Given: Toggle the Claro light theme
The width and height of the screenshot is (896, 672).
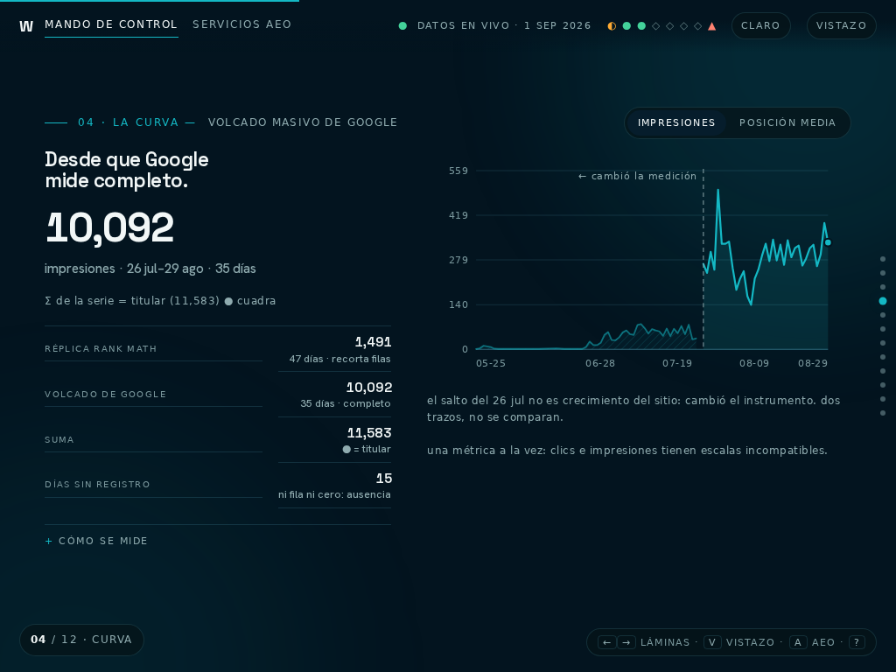Looking at the screenshot, I should 760,25.
